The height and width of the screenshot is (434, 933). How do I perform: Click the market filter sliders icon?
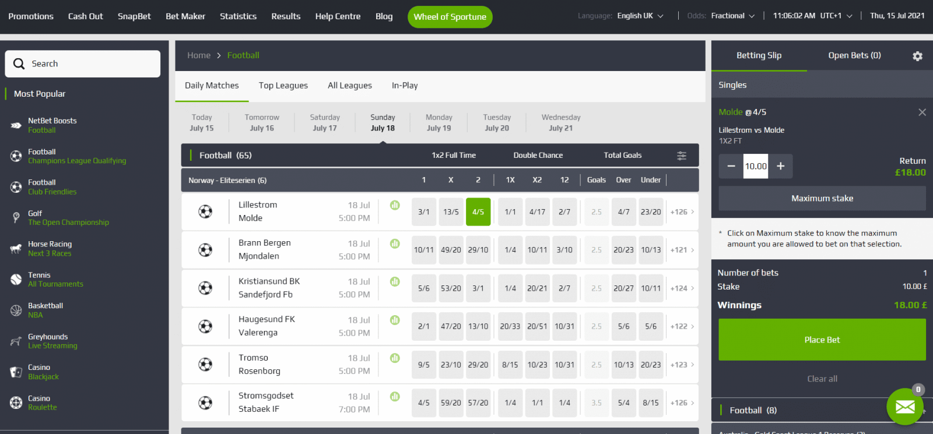(x=681, y=156)
